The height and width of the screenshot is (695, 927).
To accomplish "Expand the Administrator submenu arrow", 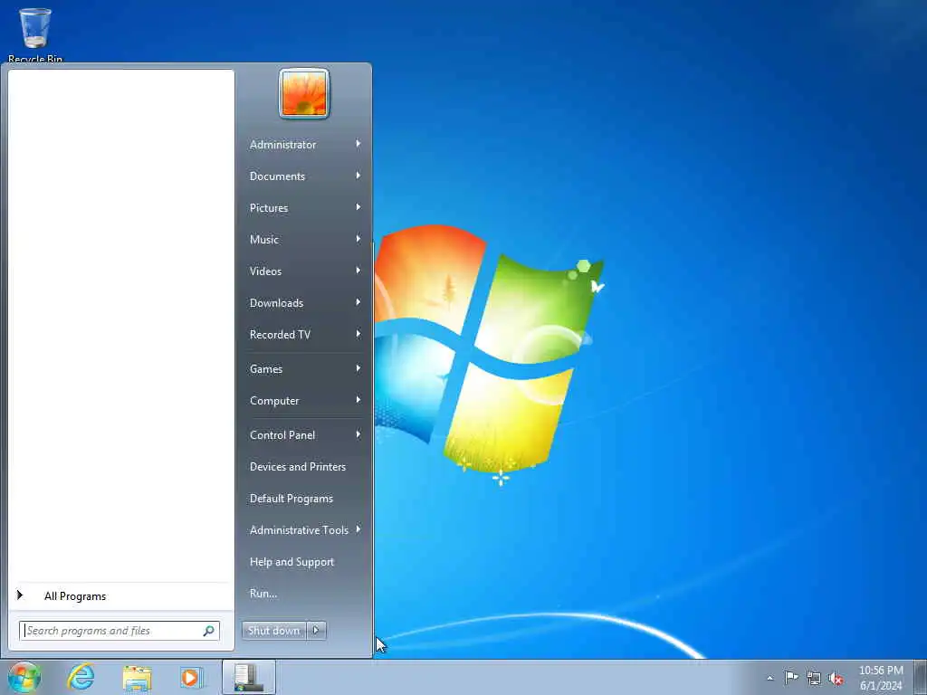I will 358,144.
